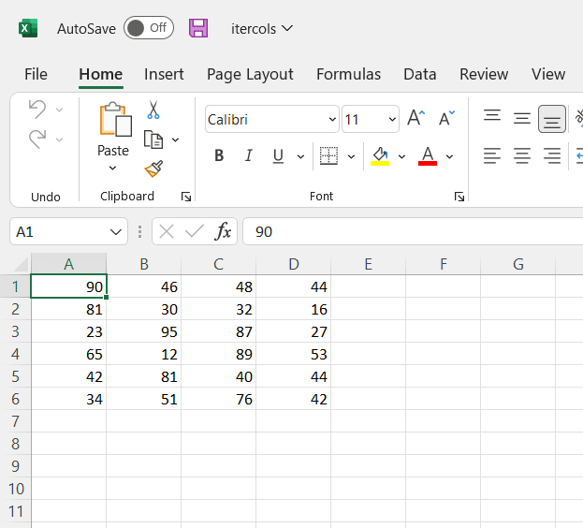Apply Italic formatting to the cell
This screenshot has width=583, height=528.
click(x=248, y=155)
